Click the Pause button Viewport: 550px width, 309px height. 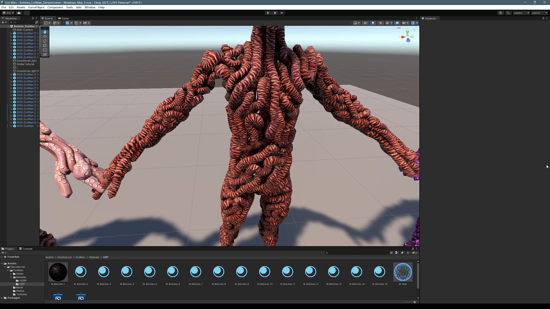pos(275,13)
